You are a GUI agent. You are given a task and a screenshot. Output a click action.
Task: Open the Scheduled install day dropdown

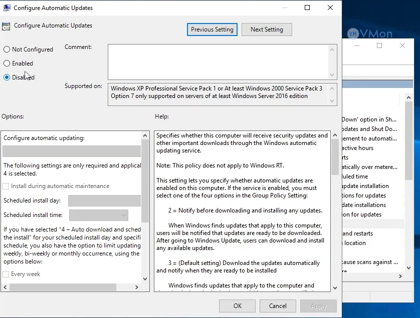[104, 200]
